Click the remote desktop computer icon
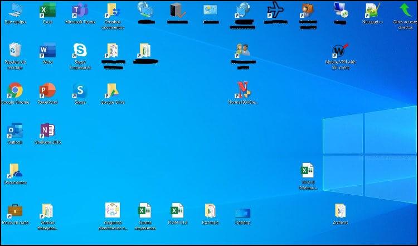The width and height of the screenshot is (418, 246). [340, 10]
